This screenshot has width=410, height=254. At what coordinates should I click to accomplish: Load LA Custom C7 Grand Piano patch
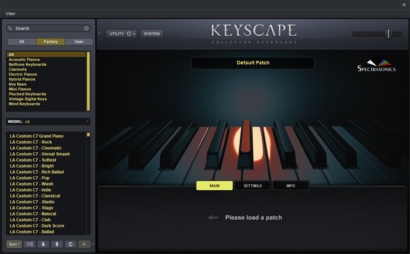[x=37, y=136]
